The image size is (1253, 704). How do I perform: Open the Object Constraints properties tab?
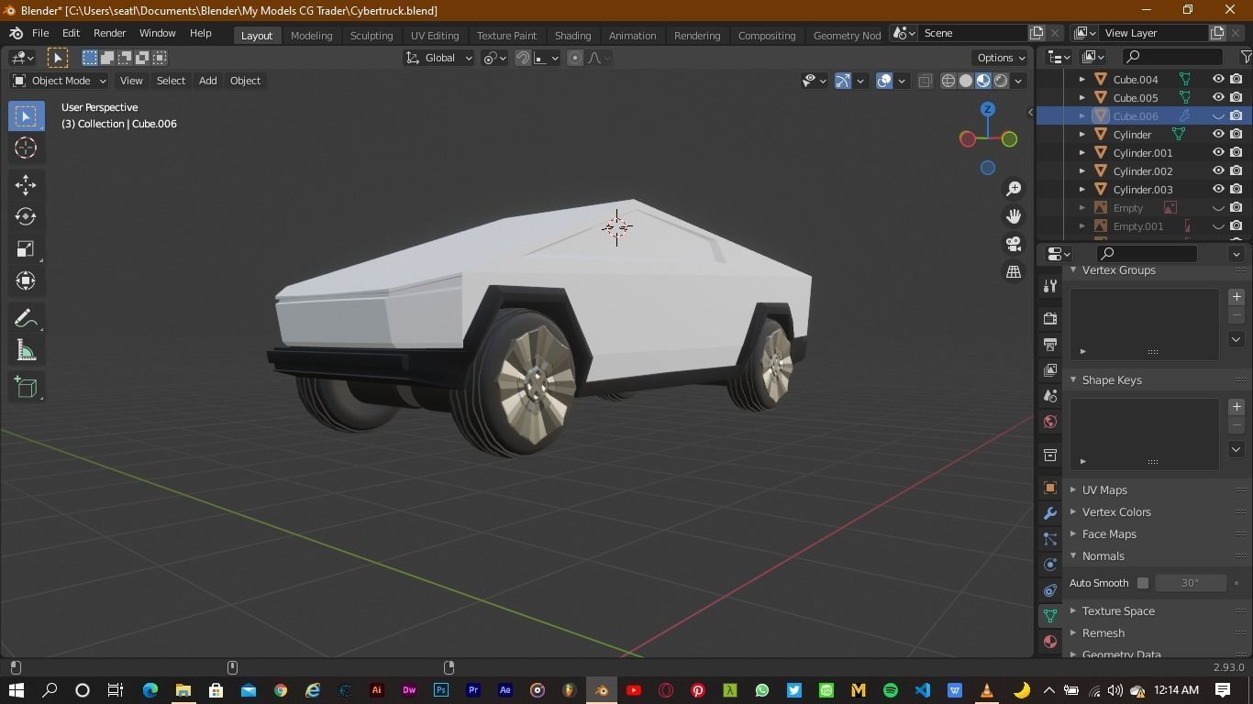(1050, 590)
